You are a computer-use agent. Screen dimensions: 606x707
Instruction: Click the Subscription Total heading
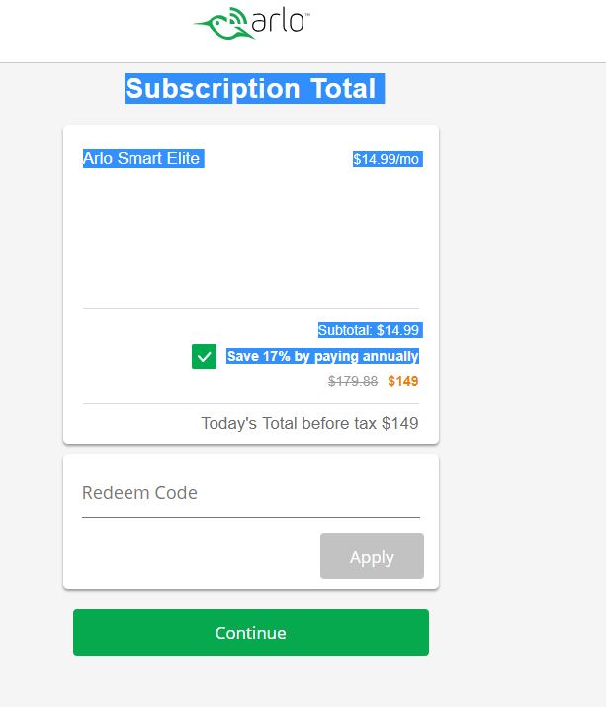(x=251, y=88)
